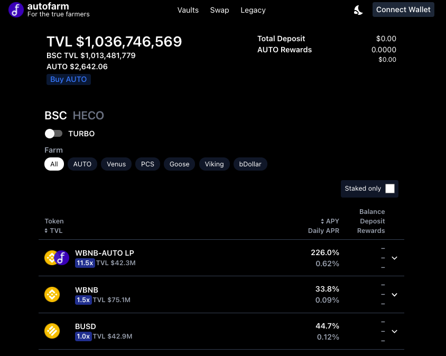
Task: Click the TVL $75.1M text
Action: pos(111,300)
